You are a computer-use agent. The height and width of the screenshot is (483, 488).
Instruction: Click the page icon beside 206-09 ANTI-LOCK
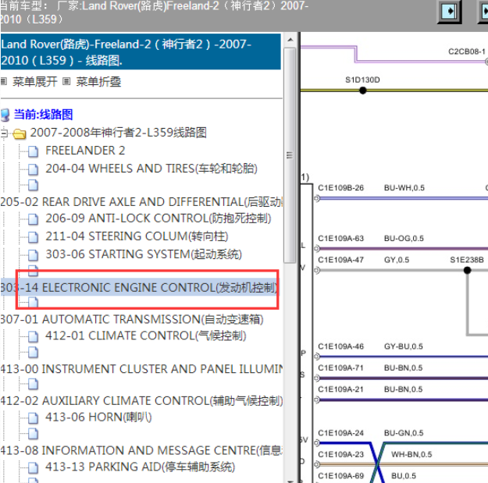pyautogui.click(x=33, y=219)
